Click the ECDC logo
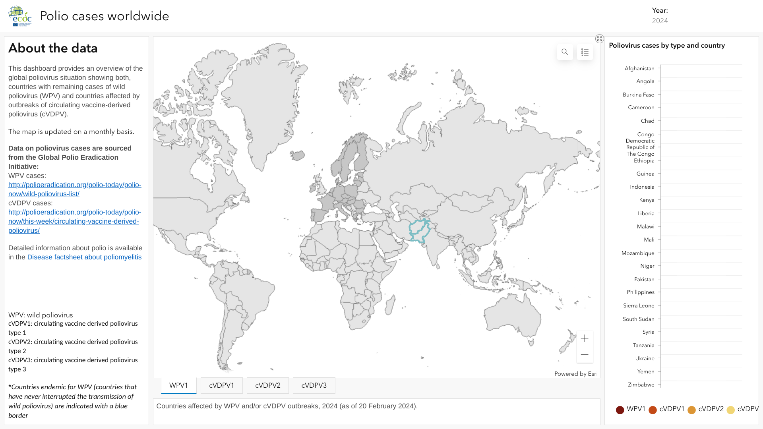 (20, 16)
